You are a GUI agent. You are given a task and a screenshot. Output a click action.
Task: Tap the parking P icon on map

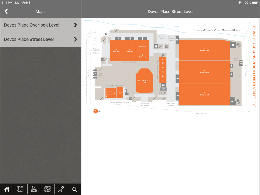click(x=106, y=34)
